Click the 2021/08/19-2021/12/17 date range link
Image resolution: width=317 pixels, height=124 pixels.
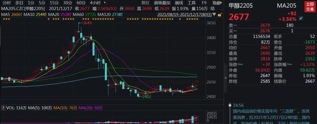(186, 14)
